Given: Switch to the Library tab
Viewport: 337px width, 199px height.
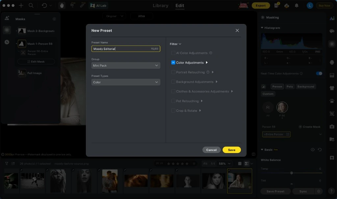Looking at the screenshot, I should click(x=160, y=6).
